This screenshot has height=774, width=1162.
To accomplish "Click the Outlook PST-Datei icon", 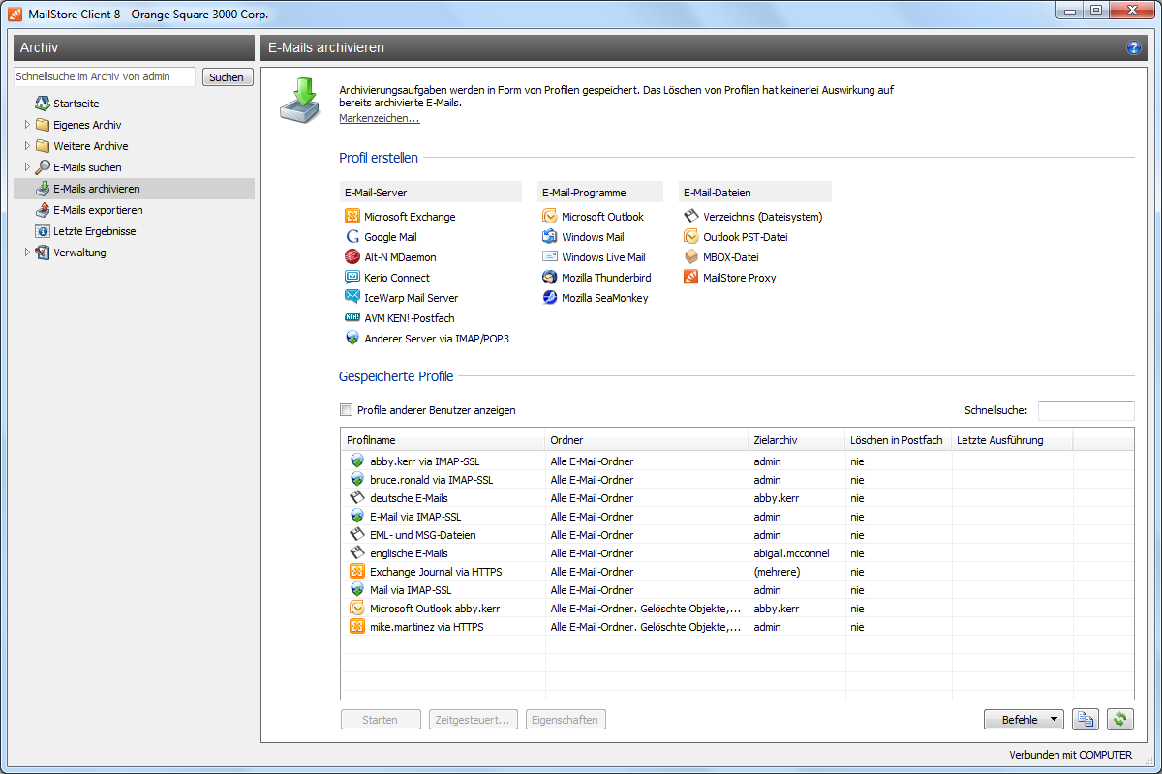I will tap(691, 237).
